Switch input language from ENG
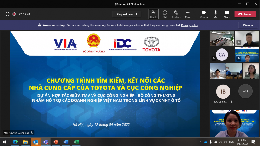This screenshot has width=260, height=146. (231, 142)
